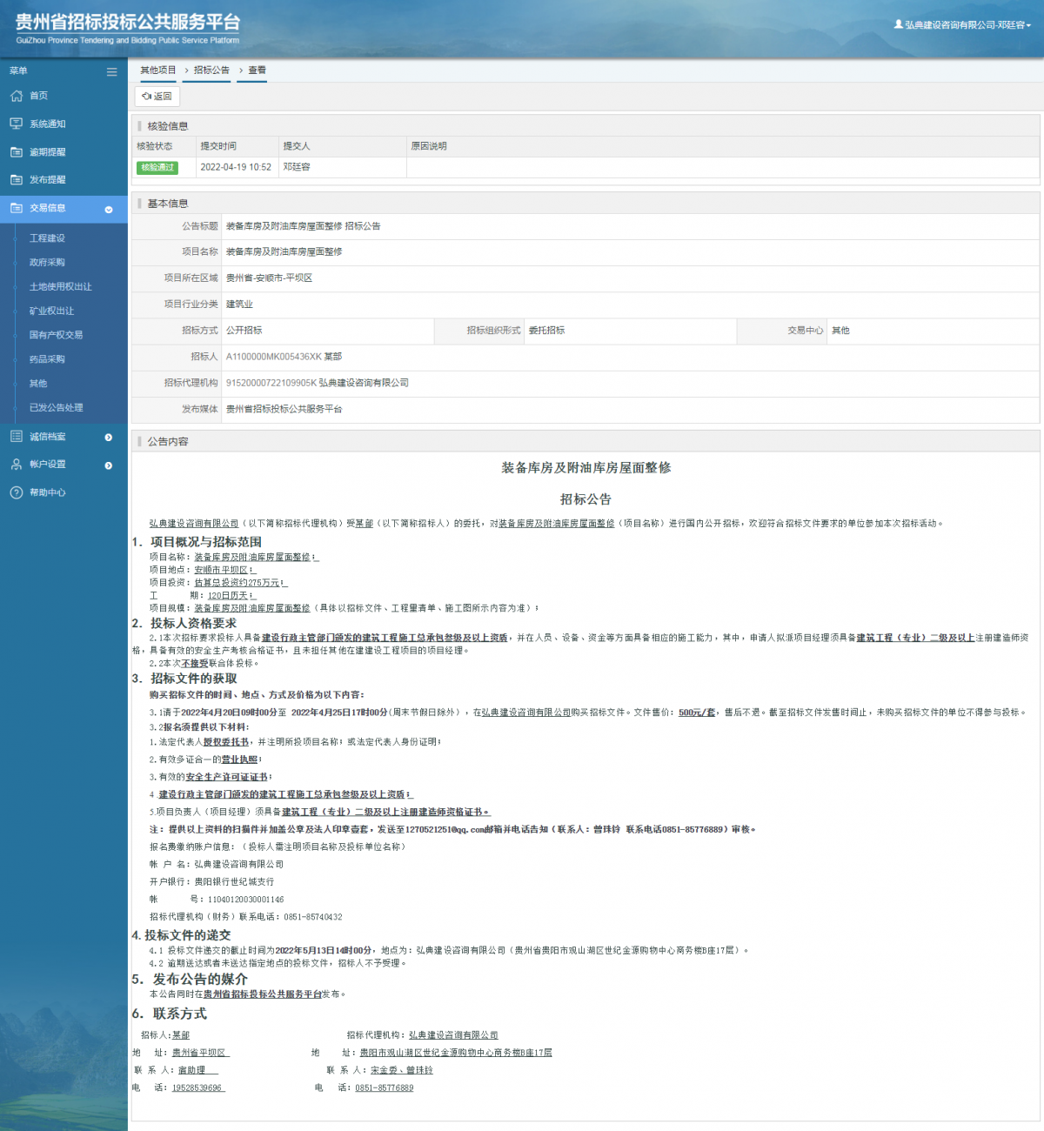Click the 帮助中心 question mark icon
Viewport: 1044px width, 1131px height.
16,492
